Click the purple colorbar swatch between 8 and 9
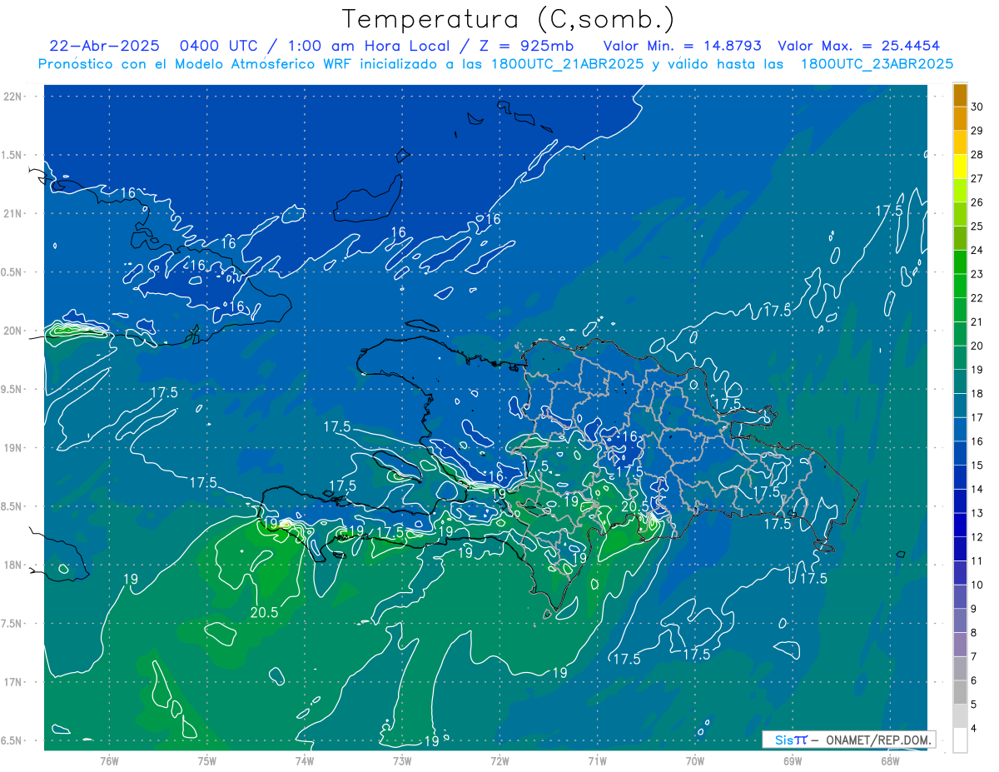Image resolution: width=999 pixels, height=772 pixels. (x=960, y=621)
